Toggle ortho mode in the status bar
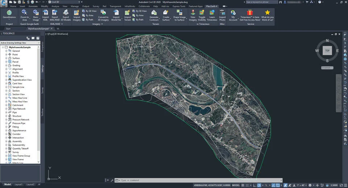This screenshot has height=188, width=348. [x=254, y=185]
